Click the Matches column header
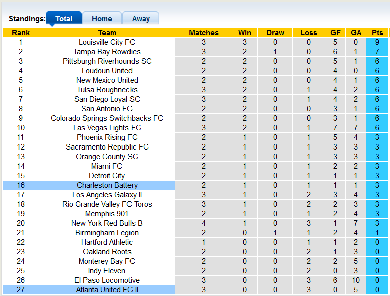 [204, 33]
